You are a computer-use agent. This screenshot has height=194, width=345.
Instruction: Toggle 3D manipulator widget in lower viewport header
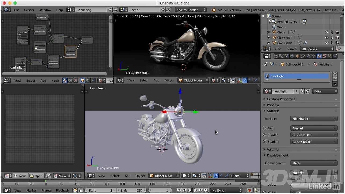210,176
